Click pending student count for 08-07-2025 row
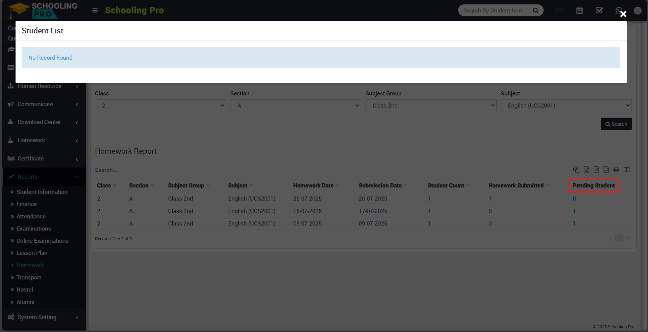The width and height of the screenshot is (648, 332). 574,223
